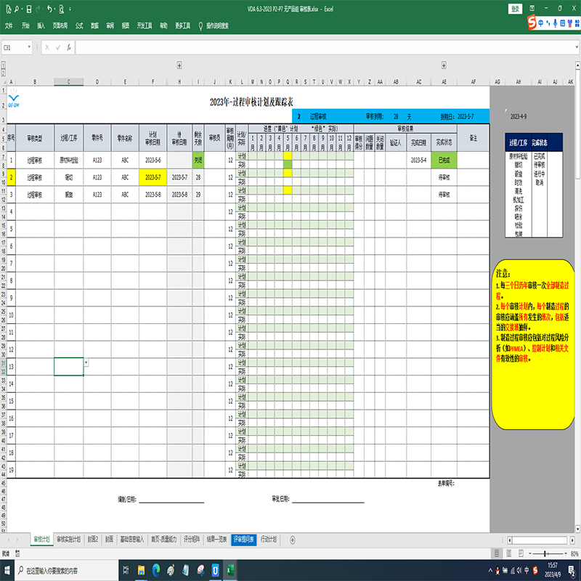Click the Save icon in the quick access toolbar
581x581 pixels.
tap(28, 9)
